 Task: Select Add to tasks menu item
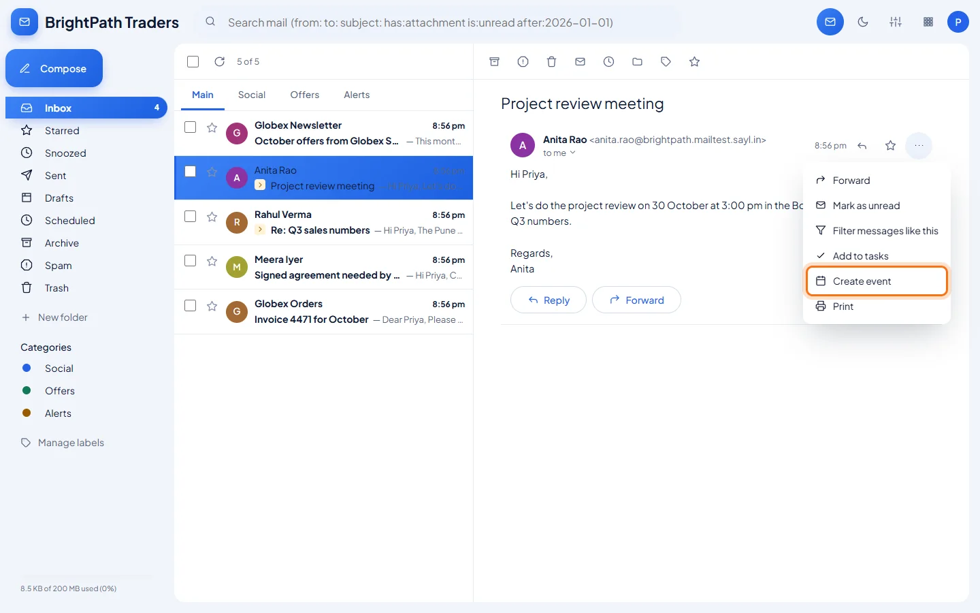877,256
